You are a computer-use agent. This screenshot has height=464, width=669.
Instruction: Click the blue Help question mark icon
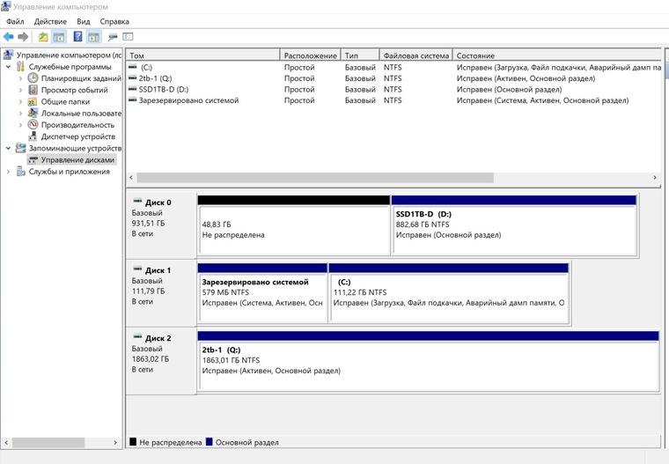[x=77, y=37]
